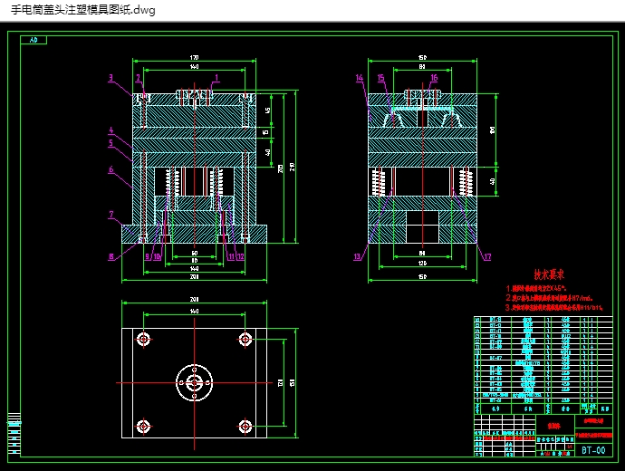The width and height of the screenshot is (625, 471).
Task: Click the 手电筒盖头注塑模具图纸.dwg file title
Action: tap(83, 10)
